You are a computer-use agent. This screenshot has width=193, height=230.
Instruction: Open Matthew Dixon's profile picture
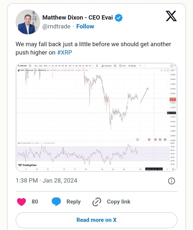coord(28,22)
